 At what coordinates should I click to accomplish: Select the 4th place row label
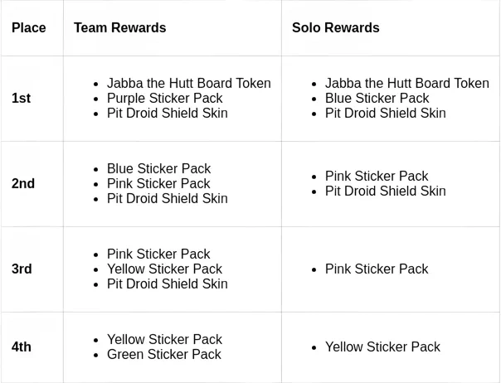[x=22, y=347]
